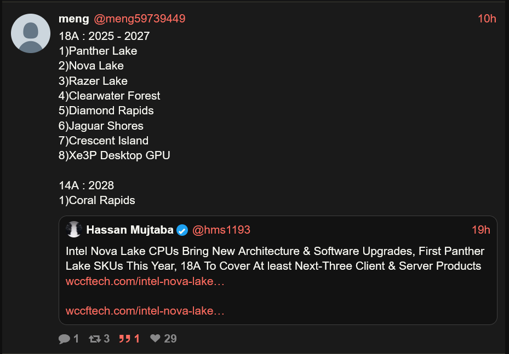Viewport: 509px width, 354px height.
Task: Open the 19h quoted tweet timestamp
Action: [x=481, y=230]
